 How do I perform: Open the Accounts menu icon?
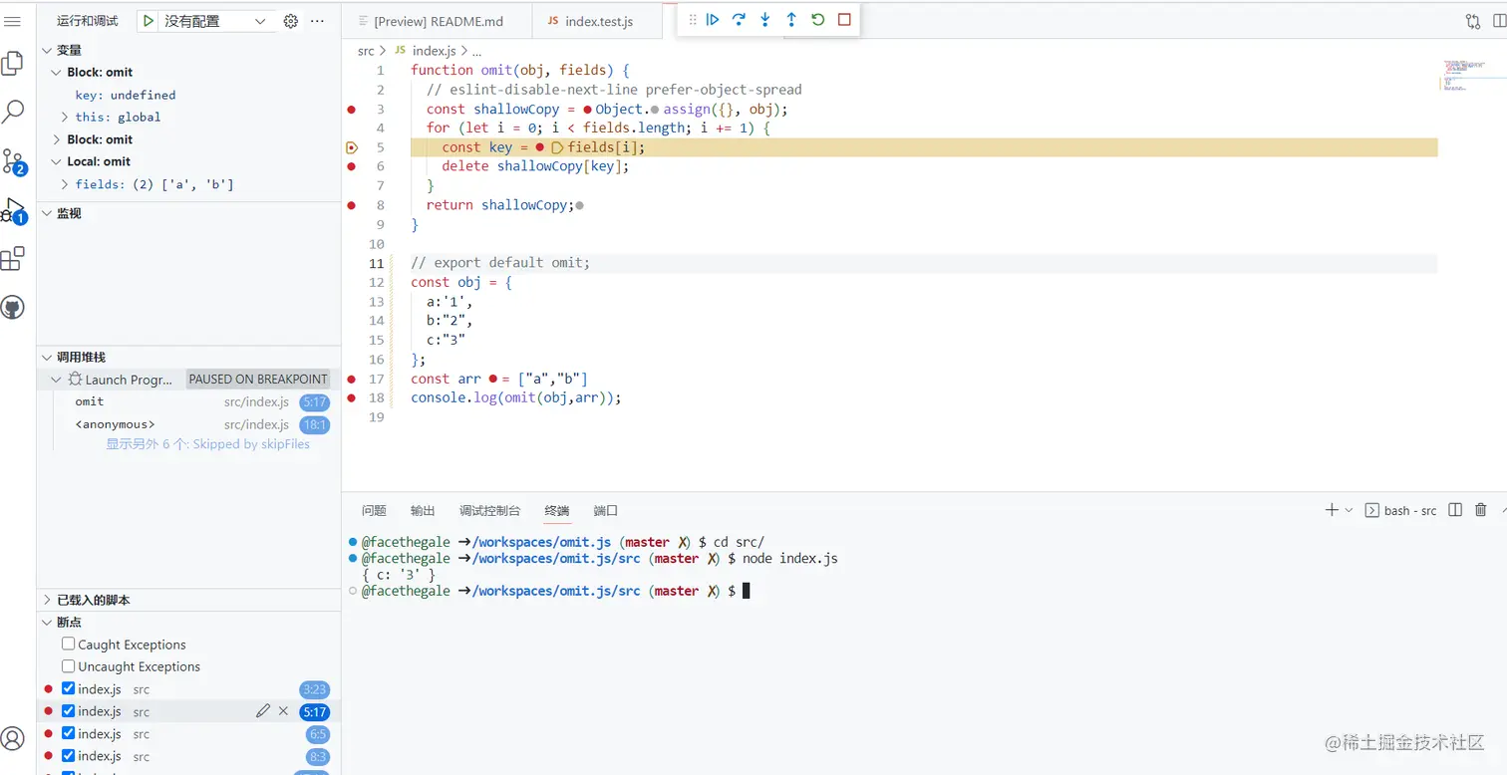coord(13,738)
